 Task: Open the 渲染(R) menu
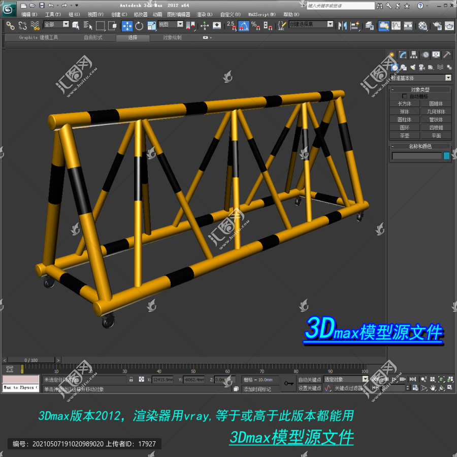point(204,14)
